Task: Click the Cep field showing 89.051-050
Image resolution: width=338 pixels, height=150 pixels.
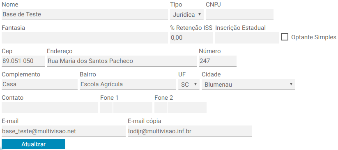Action: [x=23, y=61]
